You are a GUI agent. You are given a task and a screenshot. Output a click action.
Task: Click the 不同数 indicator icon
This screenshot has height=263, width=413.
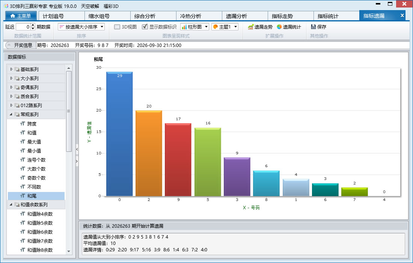pos(23,187)
